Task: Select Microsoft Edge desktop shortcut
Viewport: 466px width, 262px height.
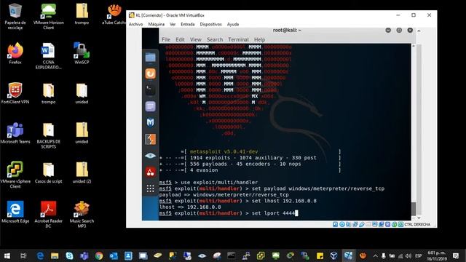Action: click(x=15, y=213)
